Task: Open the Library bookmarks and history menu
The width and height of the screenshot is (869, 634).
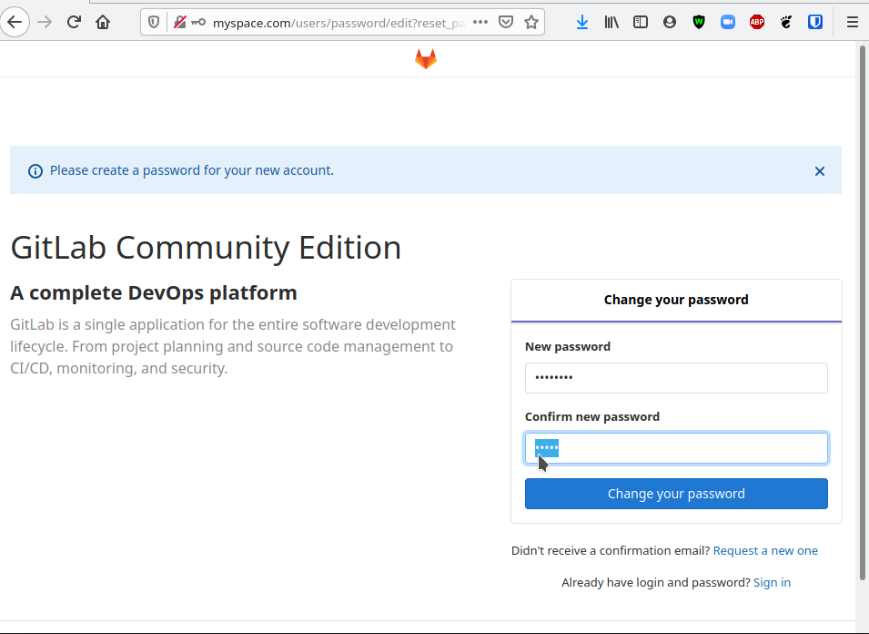Action: (611, 22)
